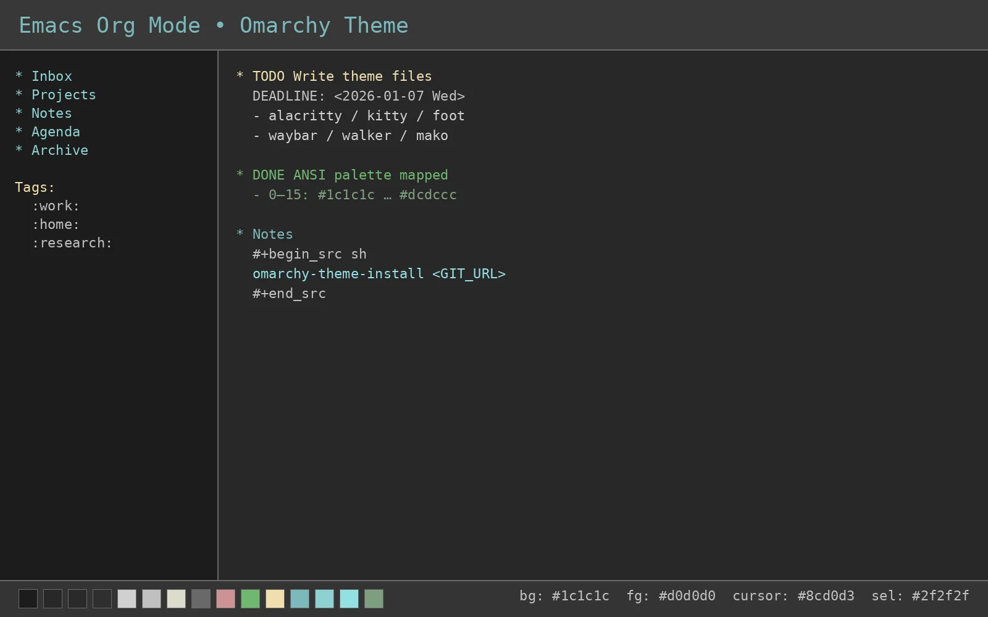The image size is (988, 617).
Task: Click the omarchy-theme-install <GIT_URL> code line
Action: (379, 273)
